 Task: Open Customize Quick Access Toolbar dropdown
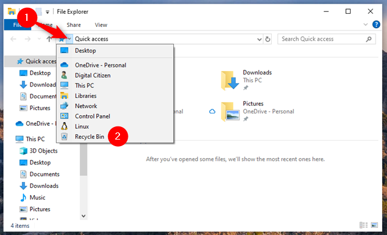[47, 12]
